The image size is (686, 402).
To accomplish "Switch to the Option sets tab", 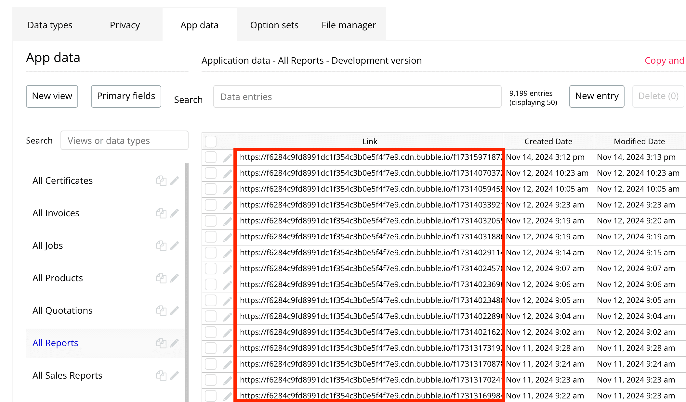I will (x=274, y=25).
